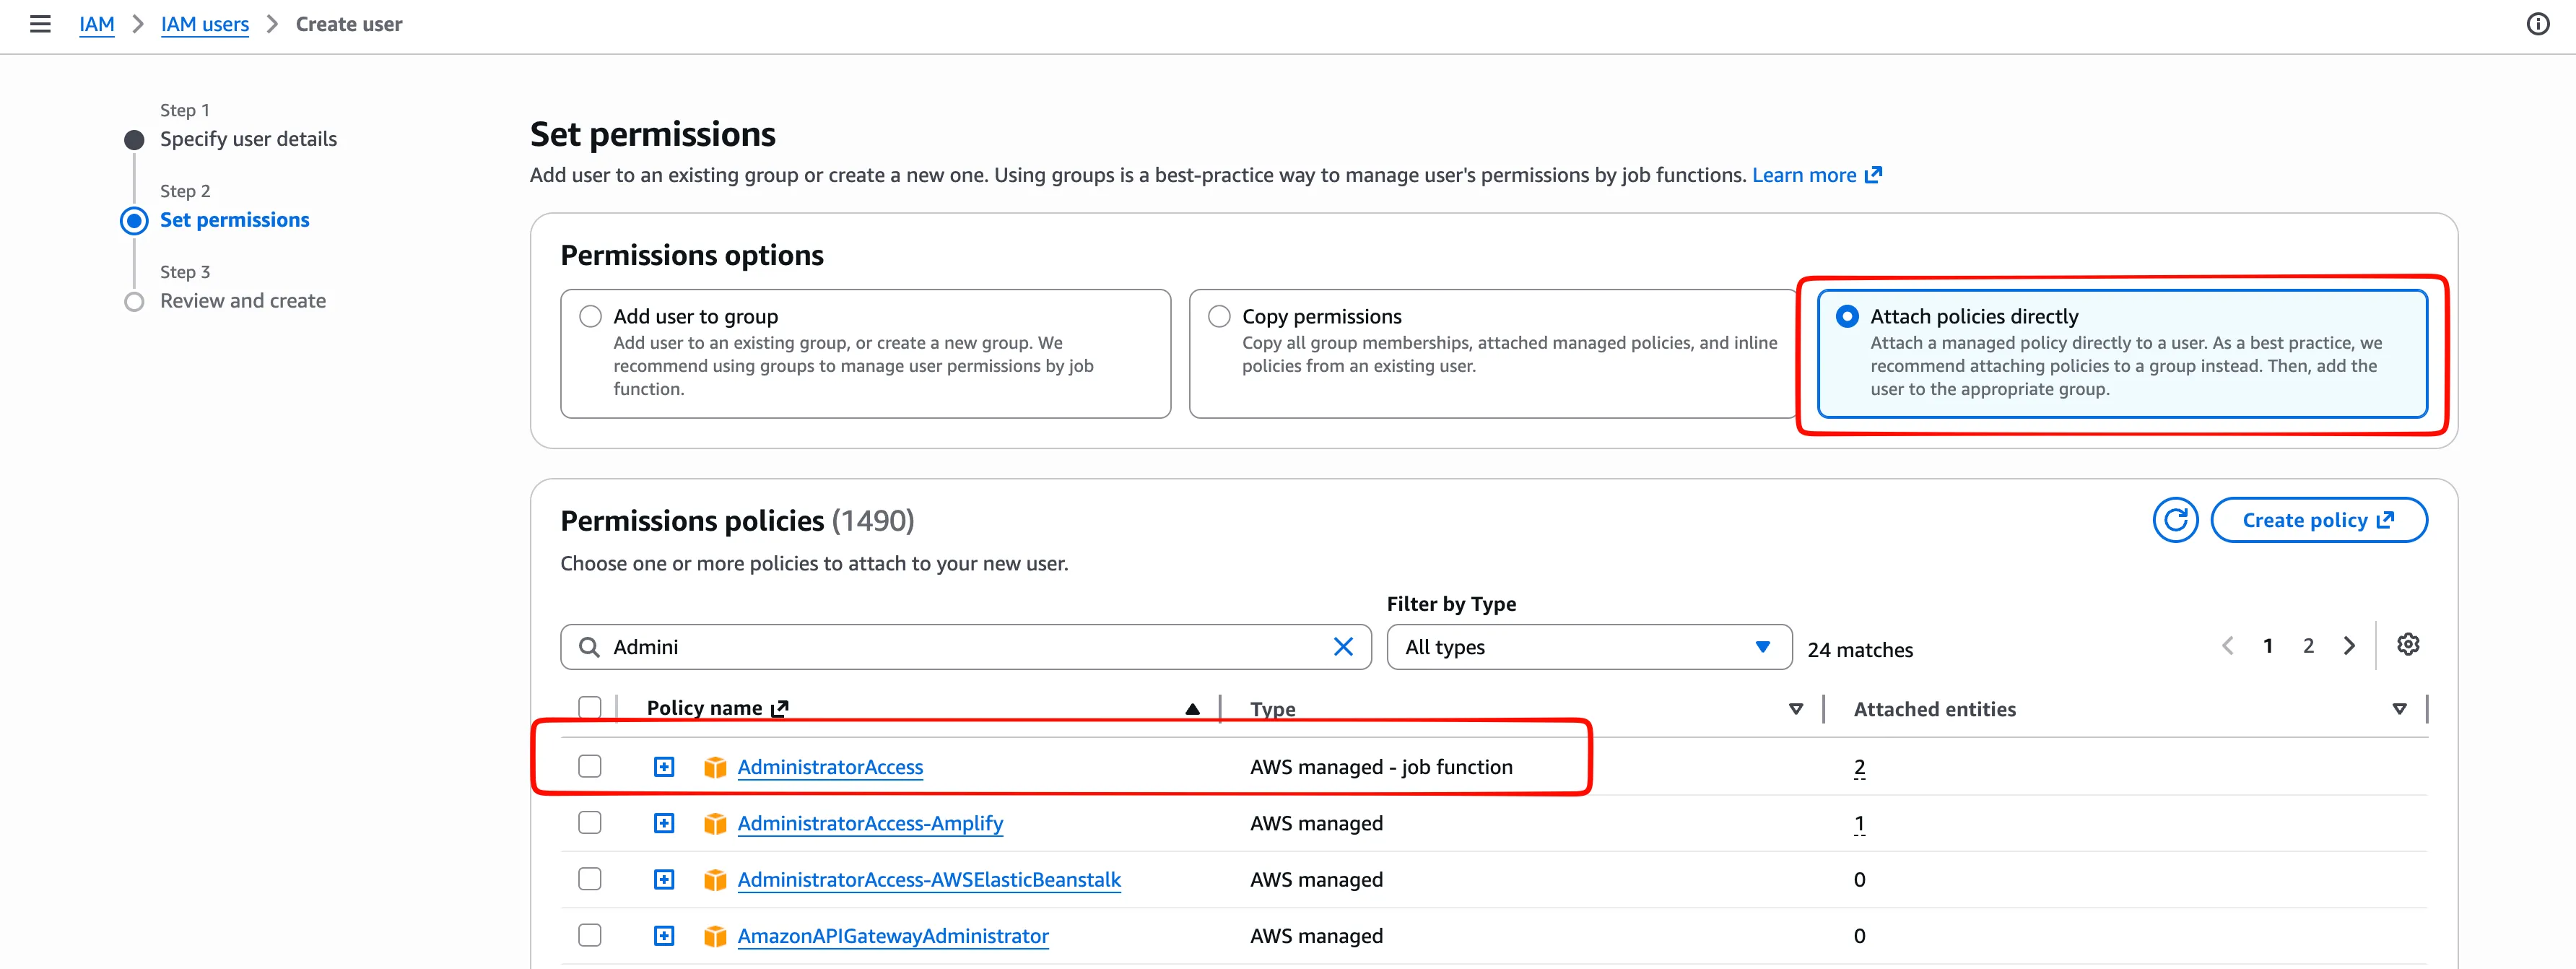Screen dimensions: 2576x969
Task: Expand the AdministratorAccess-AWSElasticBeanstalk policy details
Action: coord(664,880)
